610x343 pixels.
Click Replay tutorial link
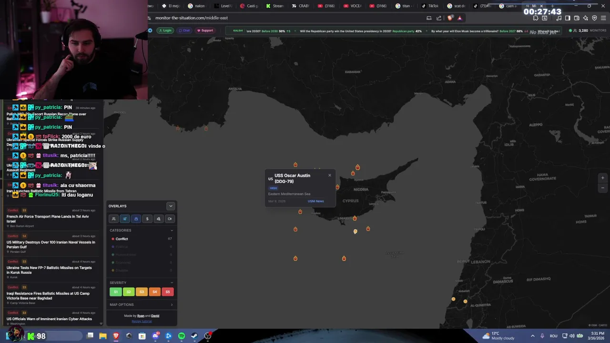pos(142,321)
